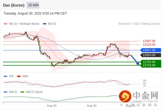Click the MA 20 + Bollinger Bands label
Viewport: 162px width, 110px height.
click(24, 24)
